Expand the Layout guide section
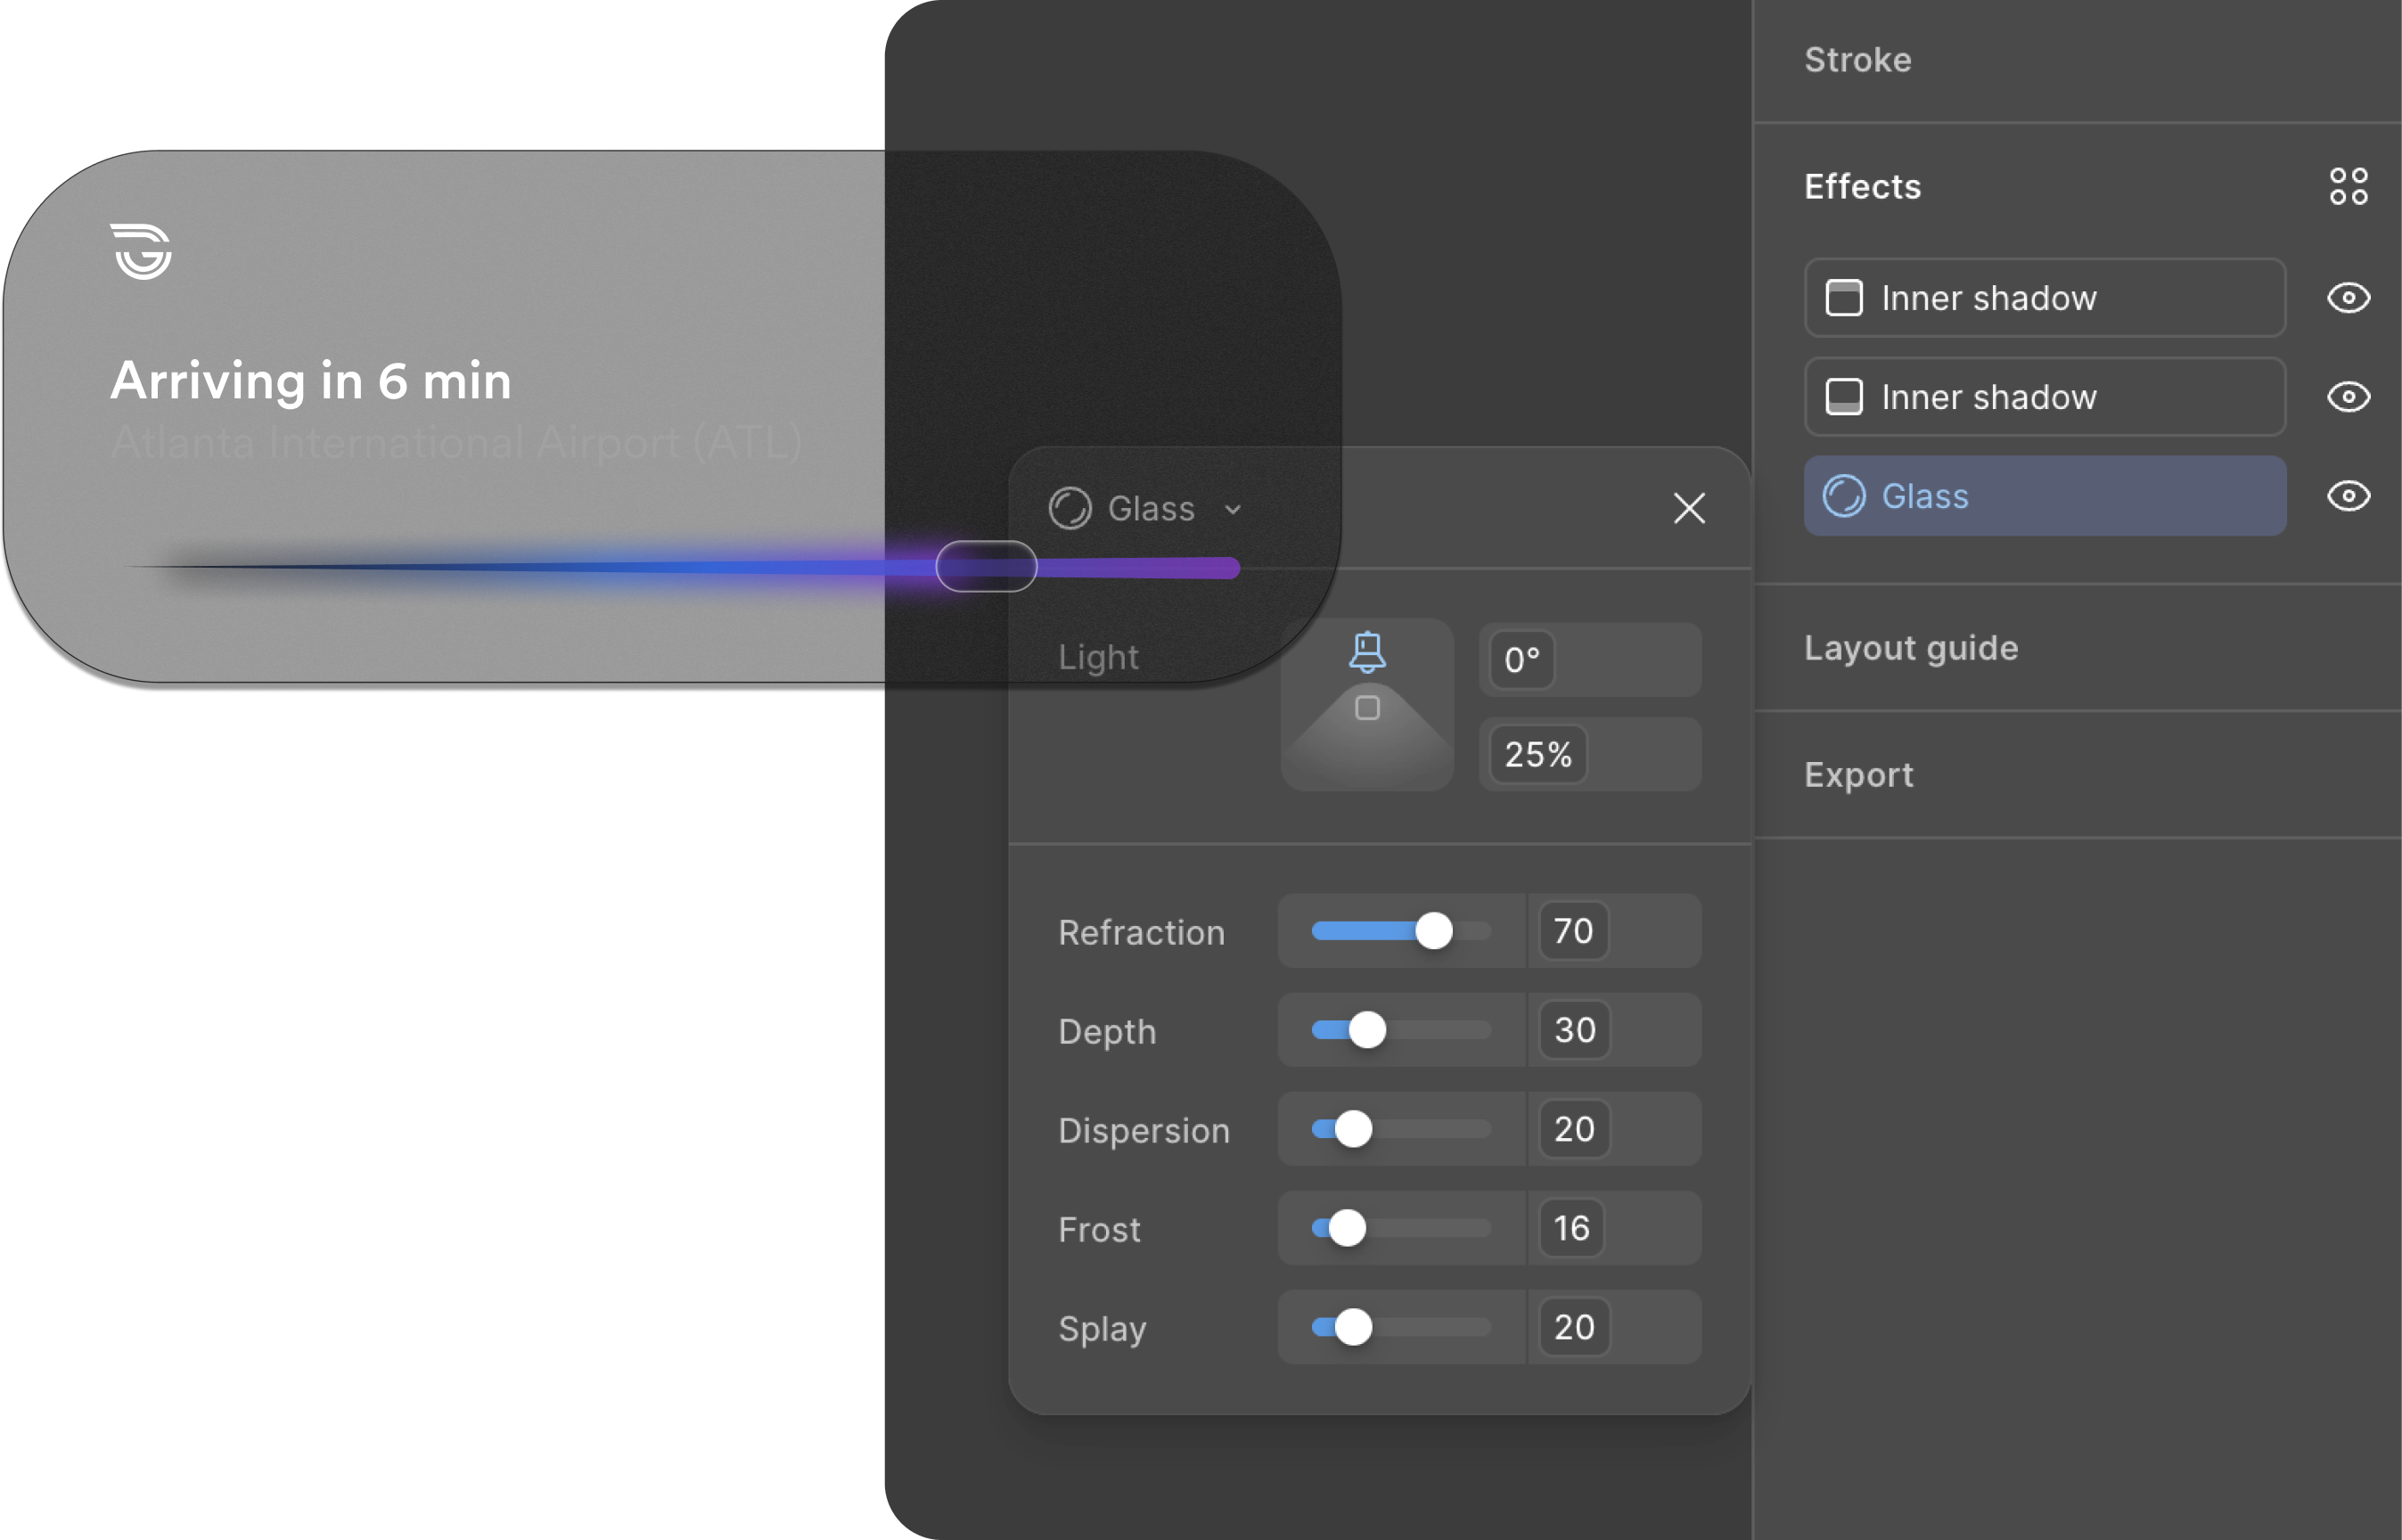The height and width of the screenshot is (1540, 2402). pos(1911,648)
